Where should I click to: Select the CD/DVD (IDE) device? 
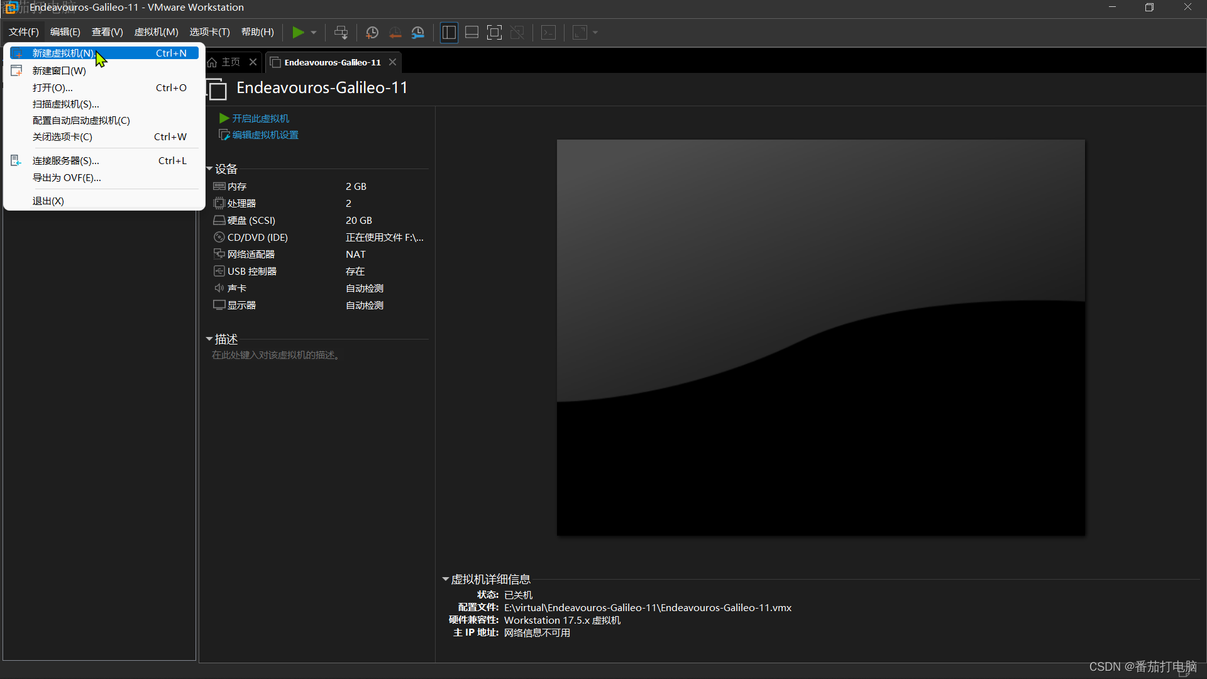click(x=256, y=237)
